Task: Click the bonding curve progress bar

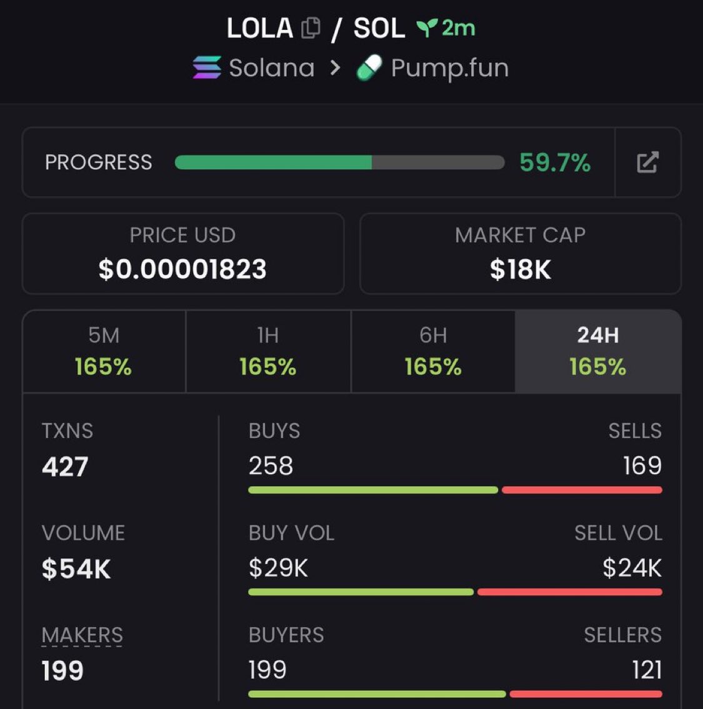Action: [339, 162]
